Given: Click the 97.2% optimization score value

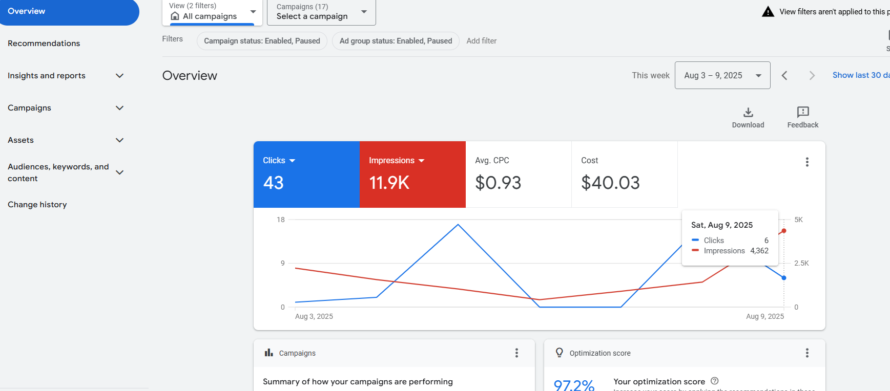Looking at the screenshot, I should point(574,385).
